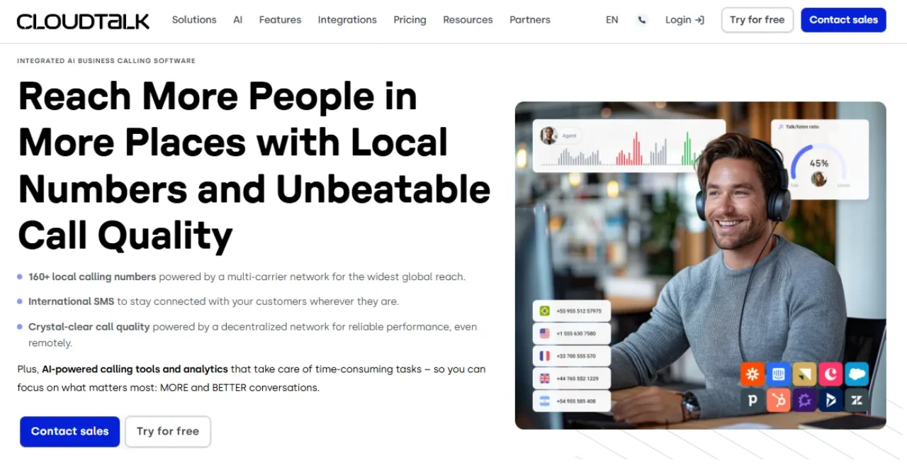Click the CloudTalk logo
907x468 pixels.
pyautogui.click(x=83, y=21)
